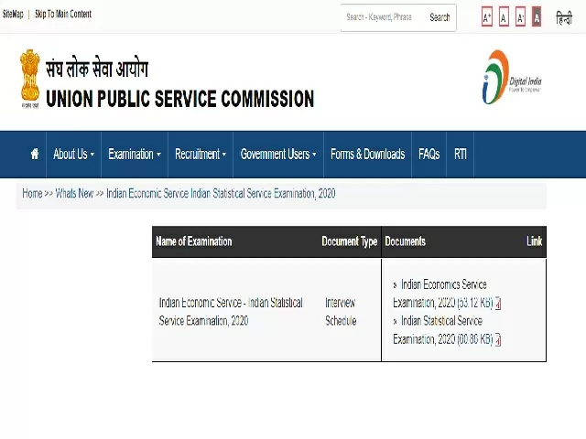Open Forms & Downloads menu item

point(368,155)
